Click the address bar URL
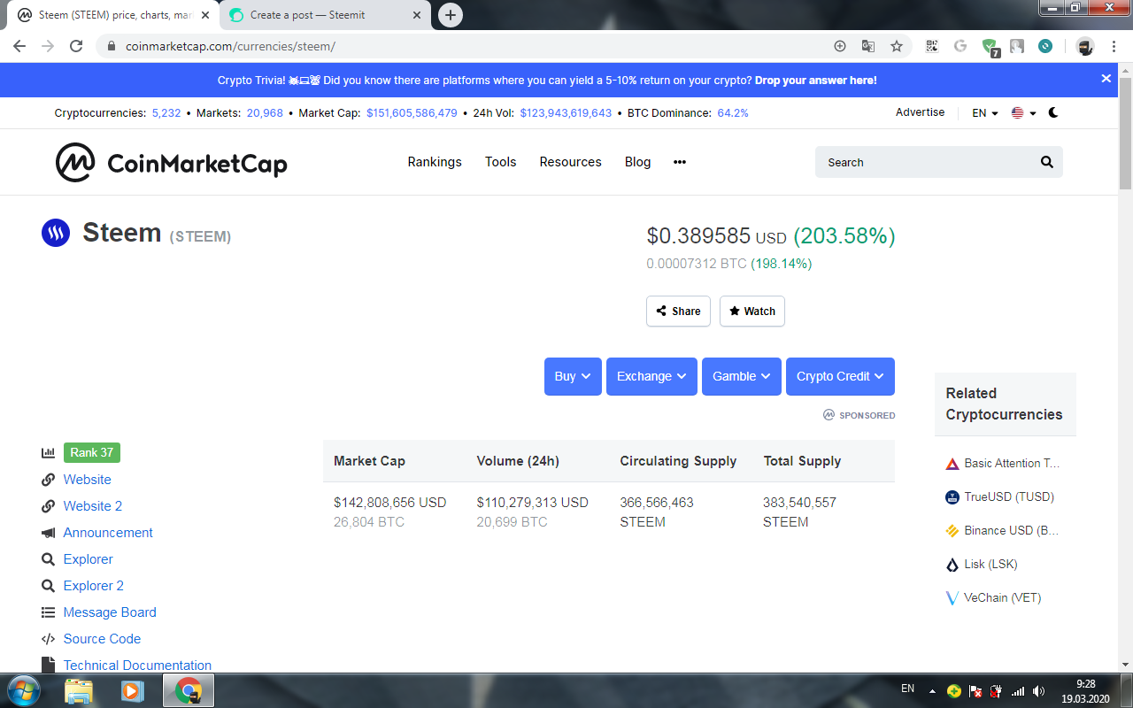Screen dimensions: 1133x708 click(x=230, y=46)
